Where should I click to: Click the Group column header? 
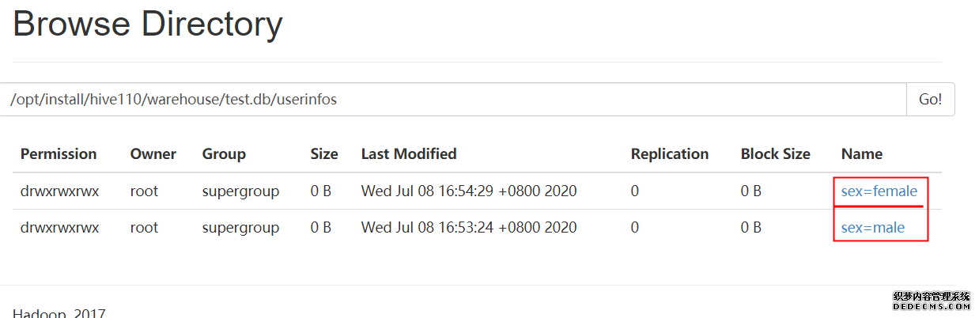[x=224, y=153]
